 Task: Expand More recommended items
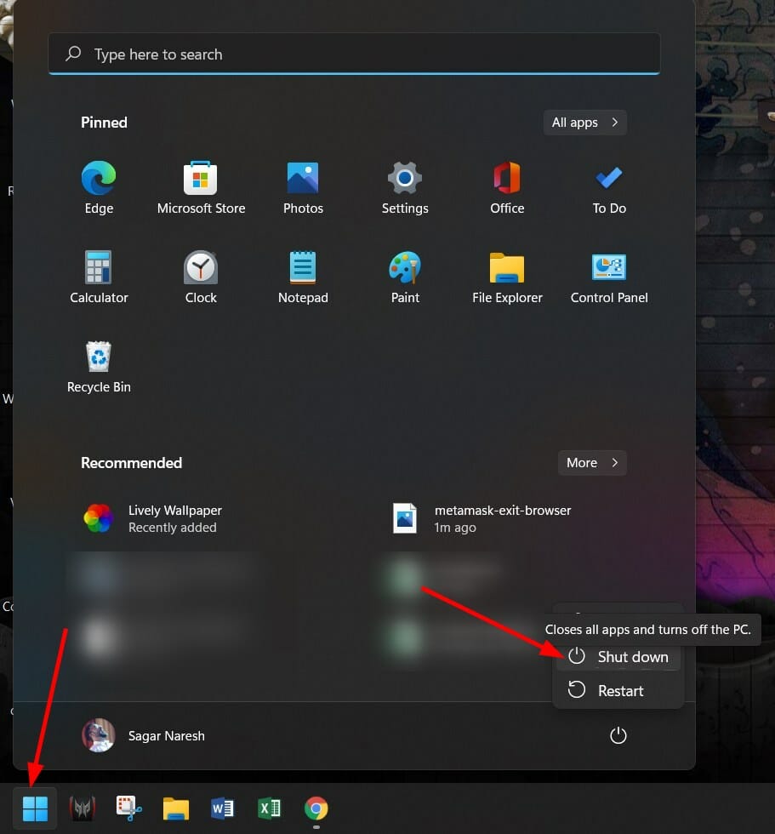tap(592, 463)
